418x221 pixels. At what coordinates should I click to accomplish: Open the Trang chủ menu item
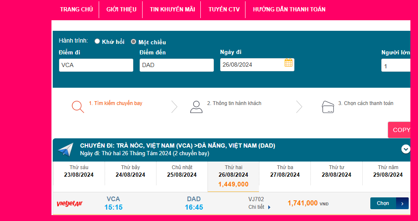[x=76, y=9]
